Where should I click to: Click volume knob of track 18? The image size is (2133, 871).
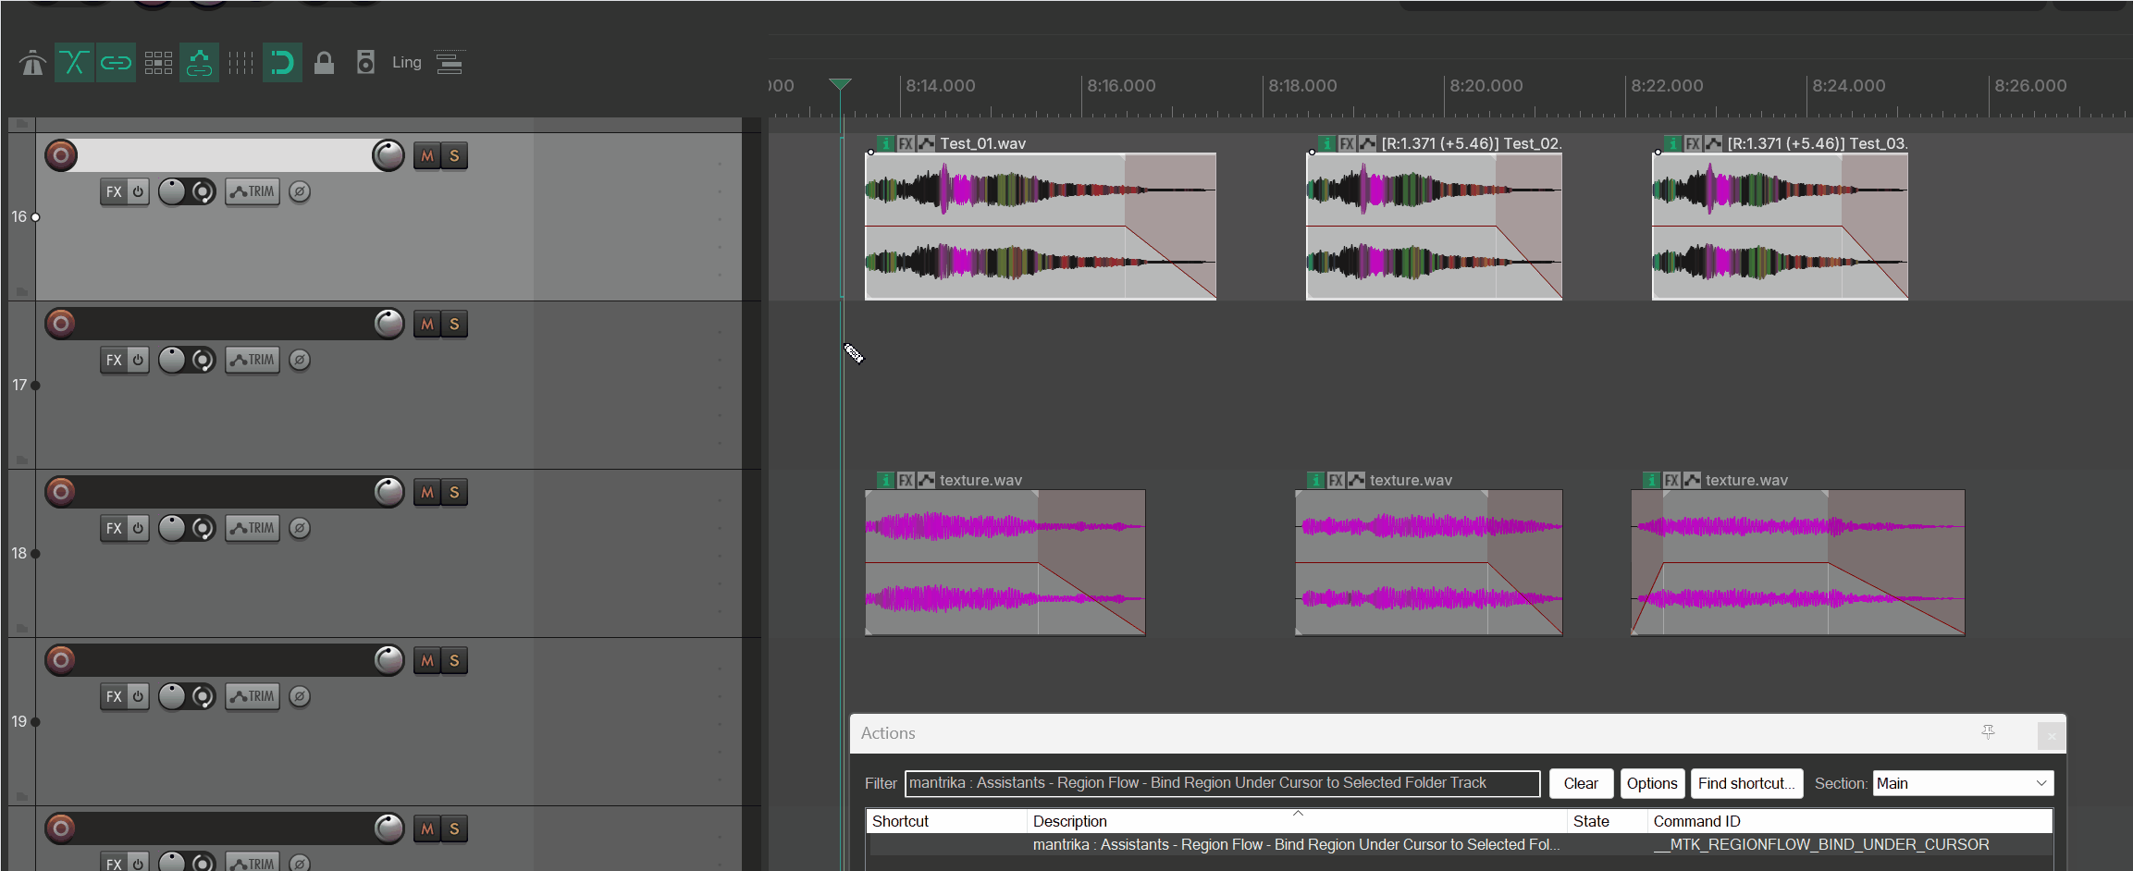(x=388, y=492)
